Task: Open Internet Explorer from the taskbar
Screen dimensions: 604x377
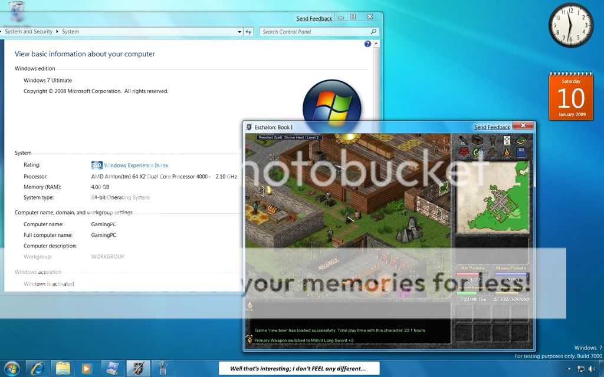Action: click(x=38, y=369)
